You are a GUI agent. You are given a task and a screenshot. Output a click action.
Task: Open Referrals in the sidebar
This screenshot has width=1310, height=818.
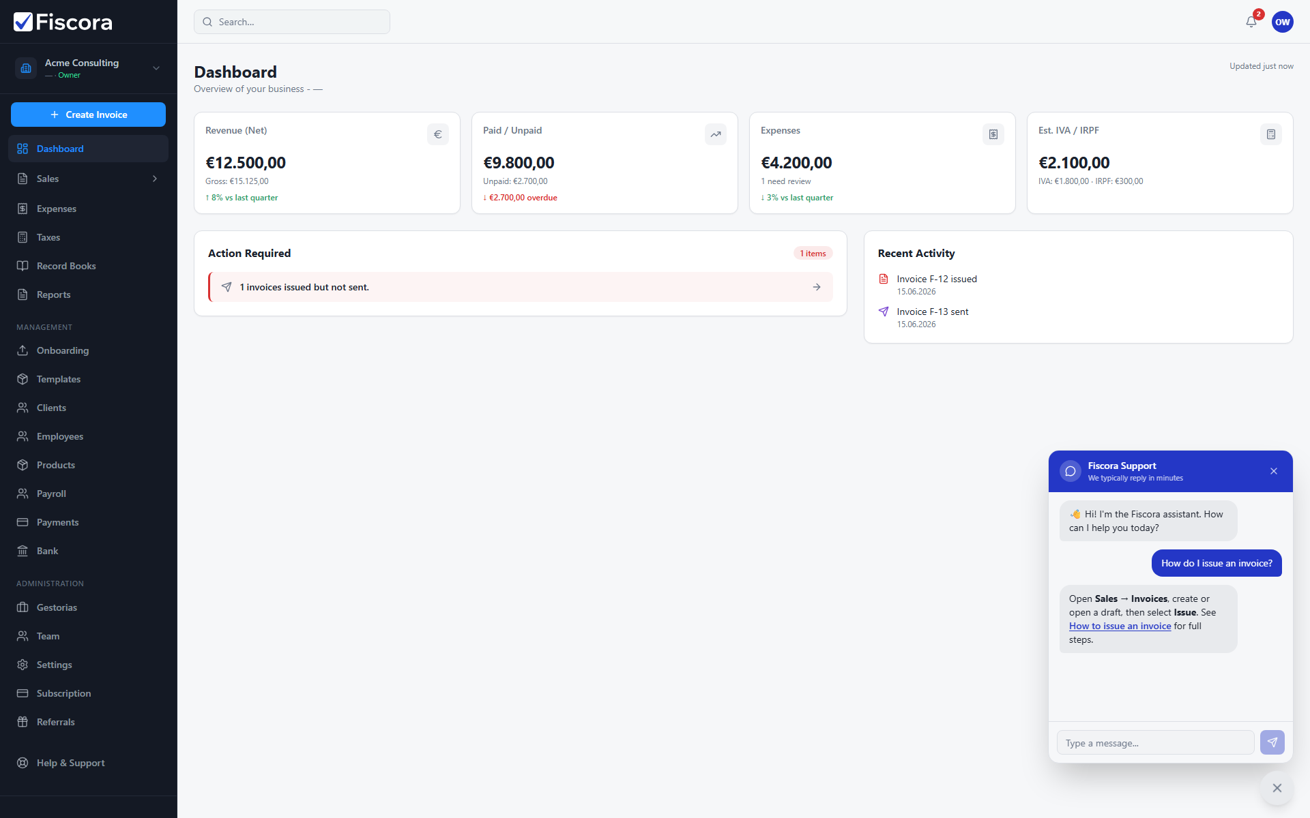88,722
